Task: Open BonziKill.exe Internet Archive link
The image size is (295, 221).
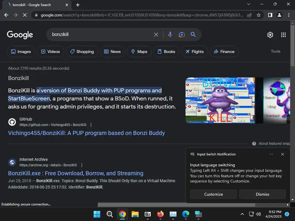Action: coord(76,173)
